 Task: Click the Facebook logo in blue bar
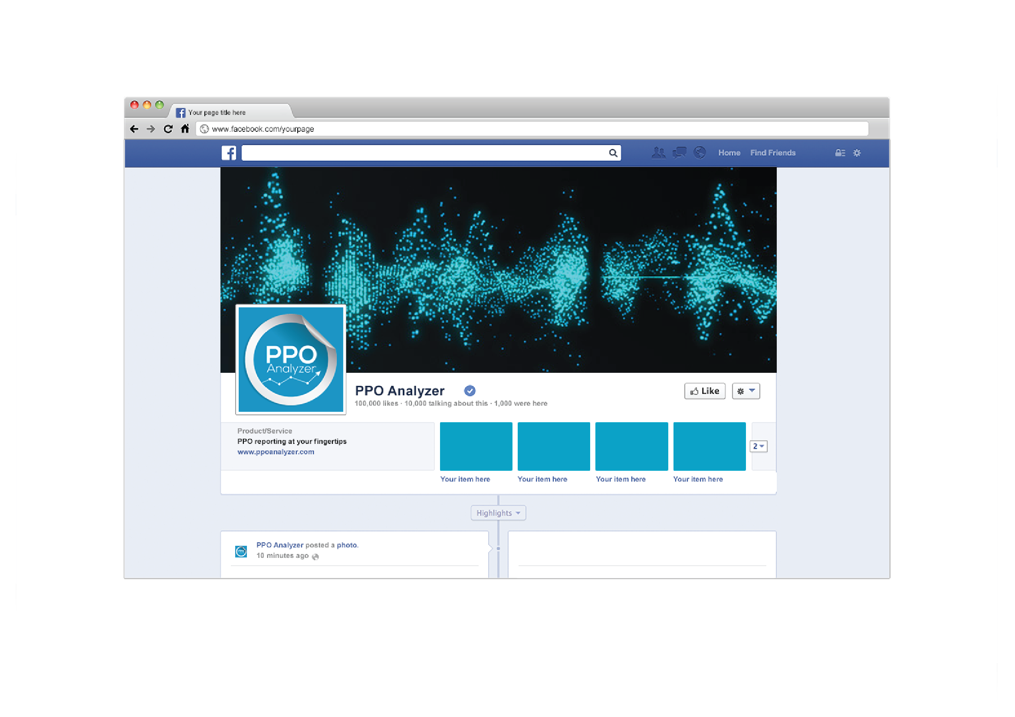pos(229,153)
